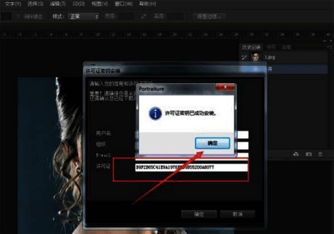Viewport: 334px width, 234px height.
Task: Confirm the Portraiture message with 确定
Action: (x=213, y=143)
